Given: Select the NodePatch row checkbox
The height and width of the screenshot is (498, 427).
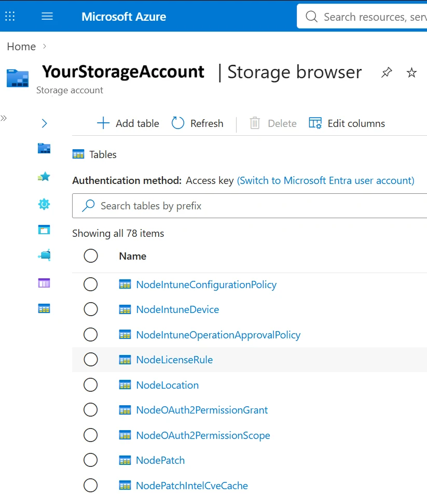Looking at the screenshot, I should [91, 460].
